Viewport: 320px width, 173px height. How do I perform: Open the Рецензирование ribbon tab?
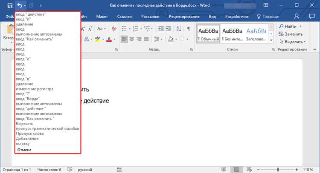(x=184, y=17)
